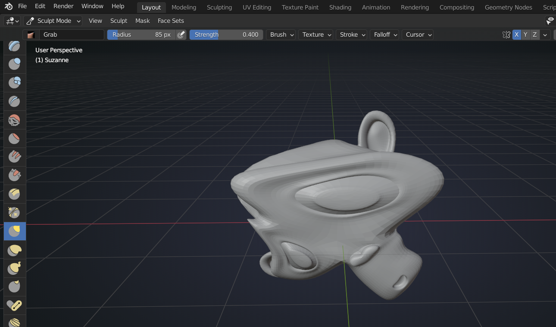Viewport: 556px width, 327px height.
Task: Click the Radius slider
Action: click(x=141, y=35)
